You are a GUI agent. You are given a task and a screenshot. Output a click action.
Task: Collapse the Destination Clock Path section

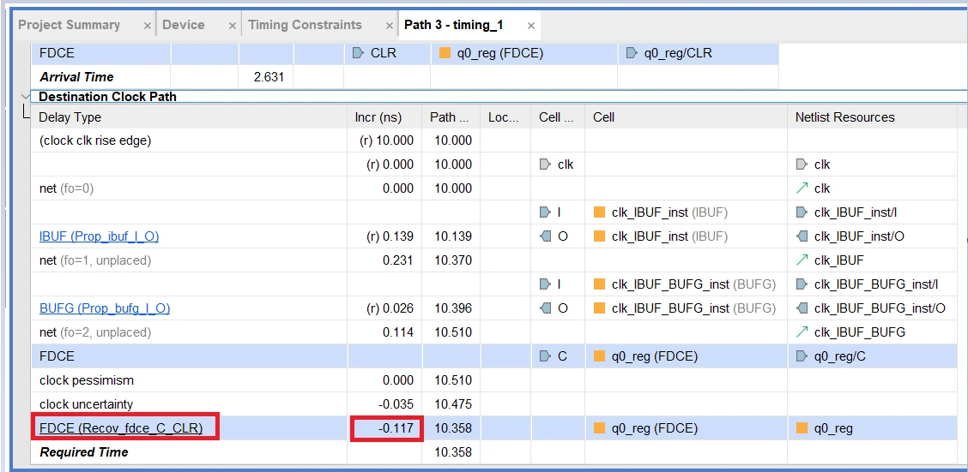[x=25, y=97]
